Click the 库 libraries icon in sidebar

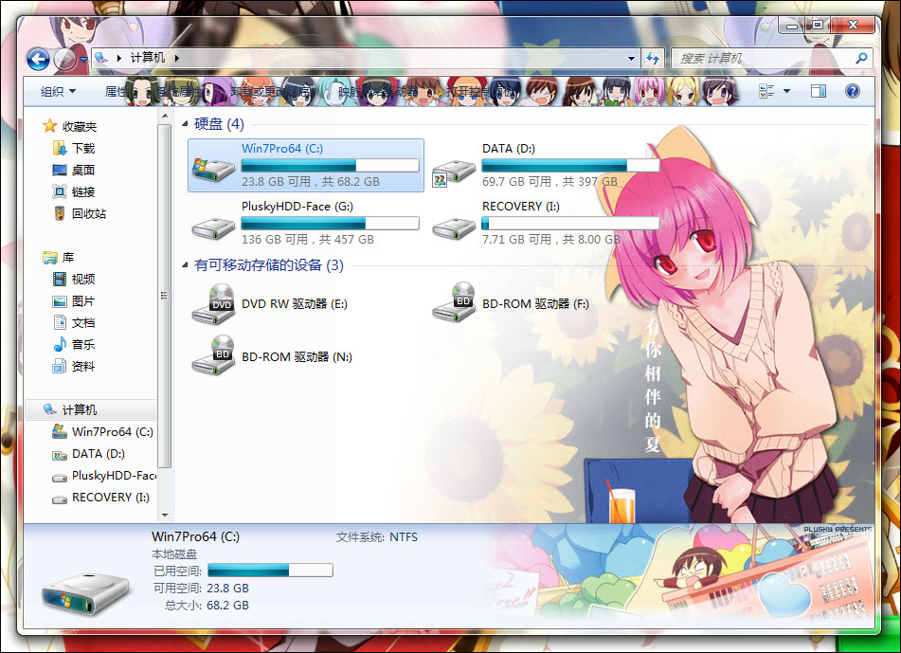coord(50,258)
